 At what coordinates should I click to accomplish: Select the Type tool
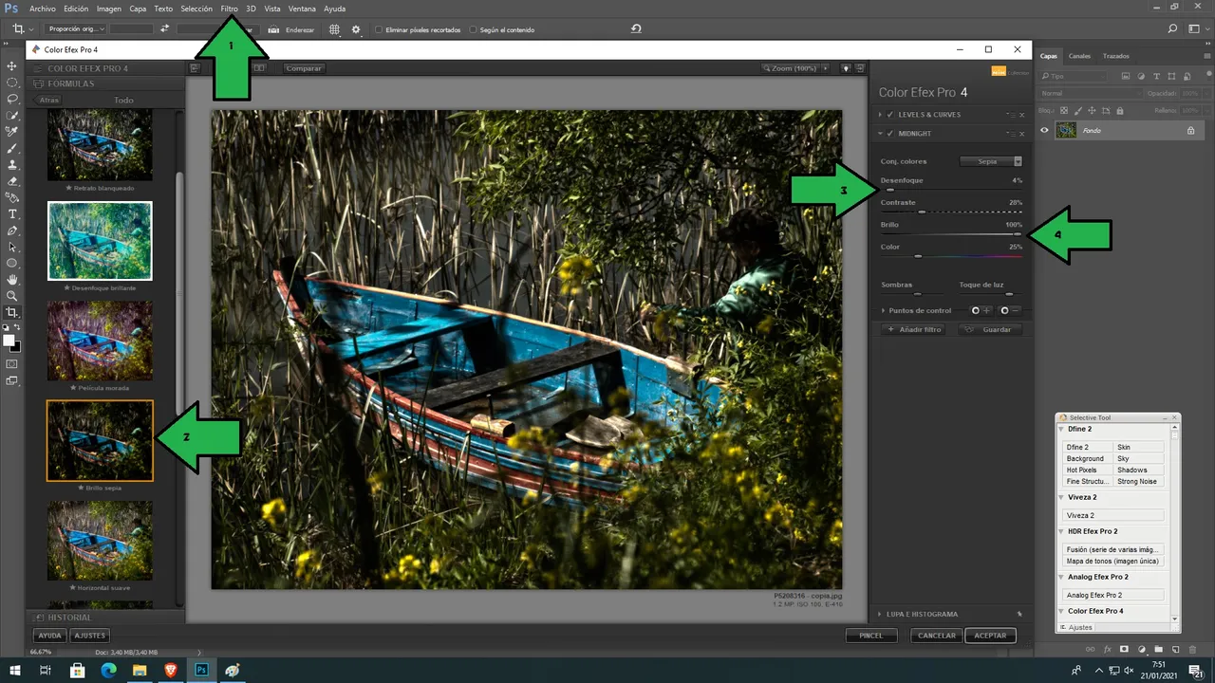[x=12, y=214]
